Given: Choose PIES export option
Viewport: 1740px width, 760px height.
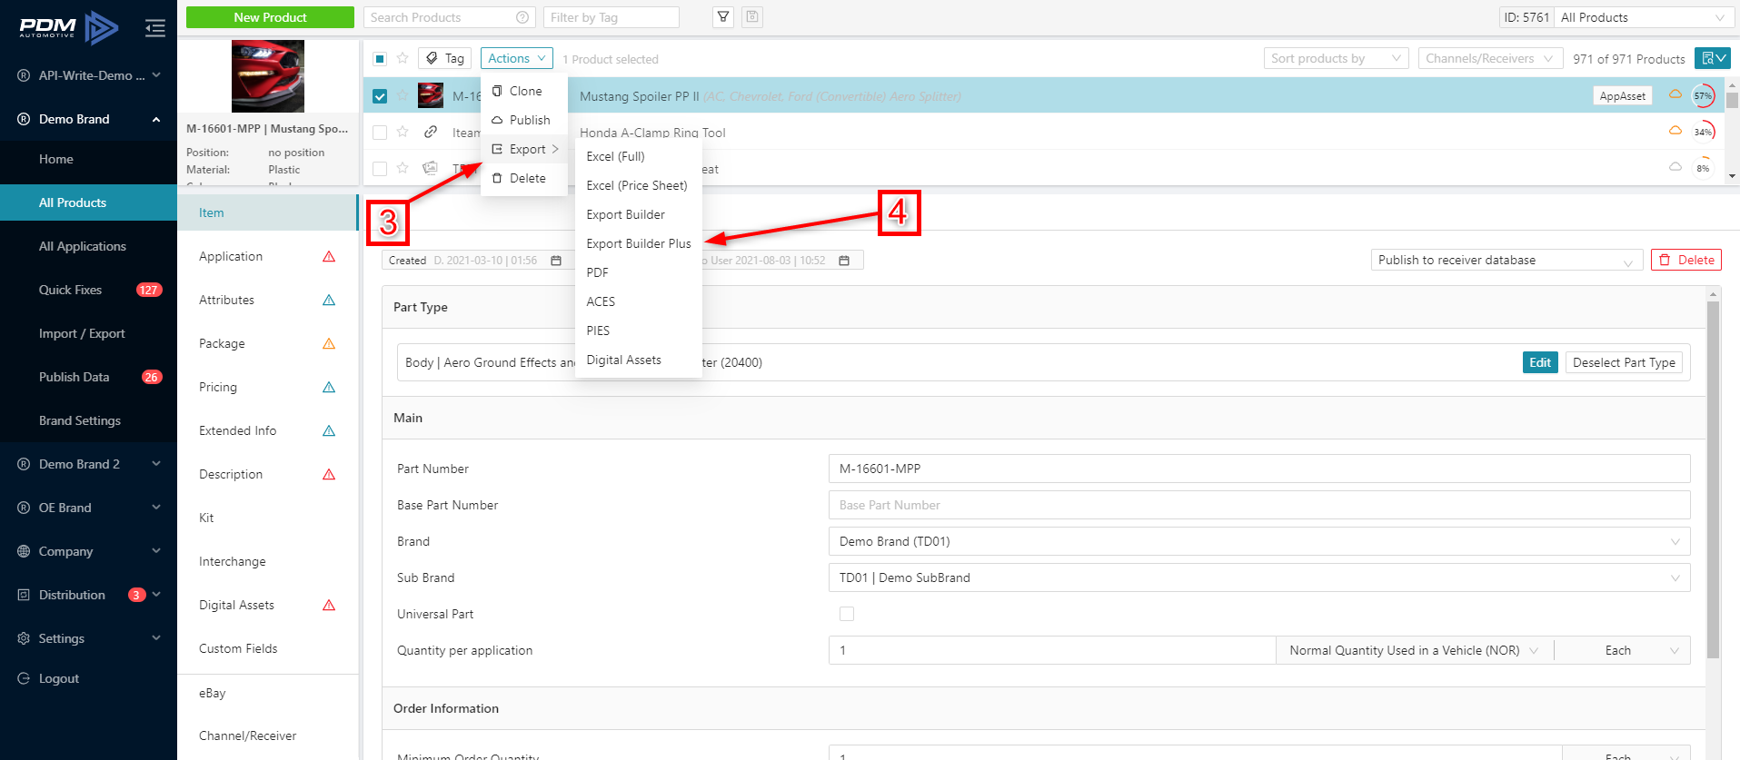Looking at the screenshot, I should [639, 331].
